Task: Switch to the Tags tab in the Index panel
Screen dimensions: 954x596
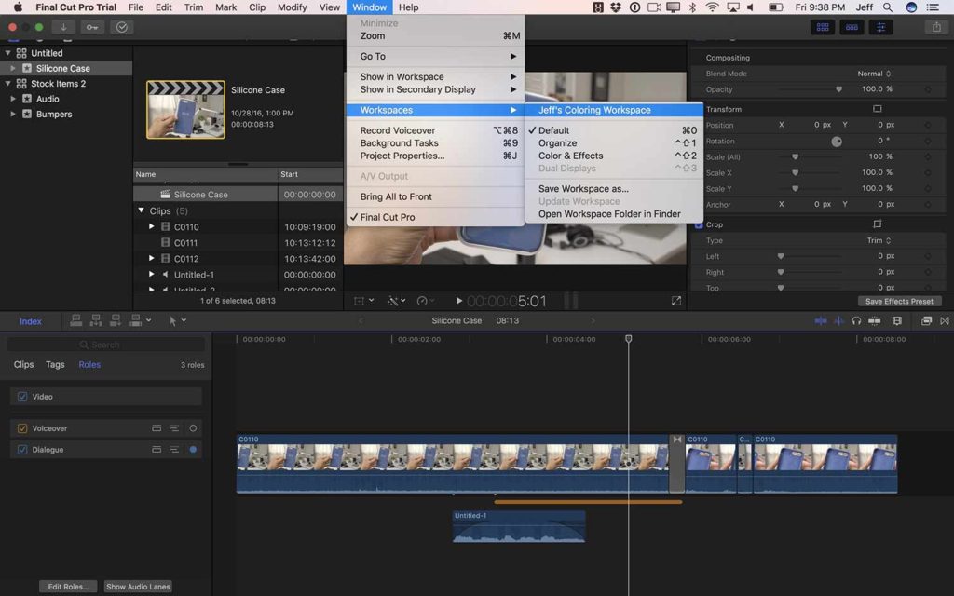Action: tap(55, 364)
